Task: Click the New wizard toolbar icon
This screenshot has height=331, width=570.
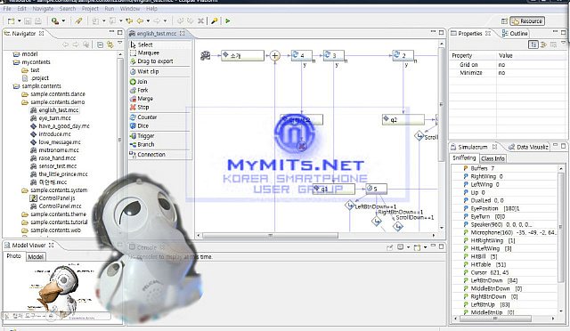Action: pyautogui.click(x=12, y=21)
